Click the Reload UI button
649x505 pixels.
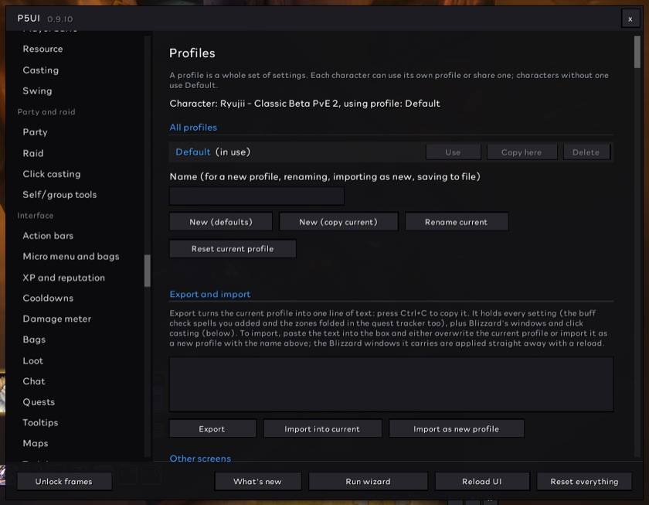[482, 481]
